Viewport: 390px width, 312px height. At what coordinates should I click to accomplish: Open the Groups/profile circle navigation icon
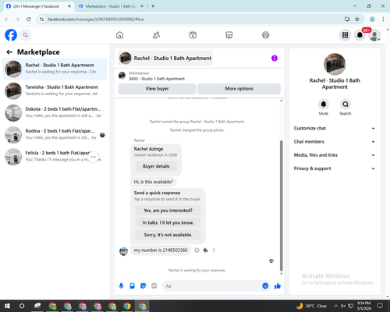(x=265, y=35)
